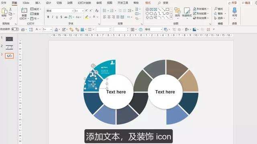This screenshot has height=144, width=257.
Task: Open the font size dropdown in ribbon
Action: point(83,11)
